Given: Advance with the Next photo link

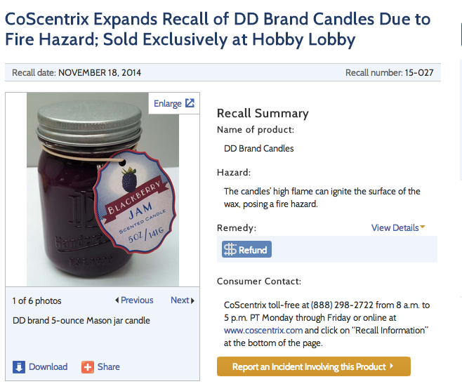Looking at the screenshot, I should click(180, 300).
